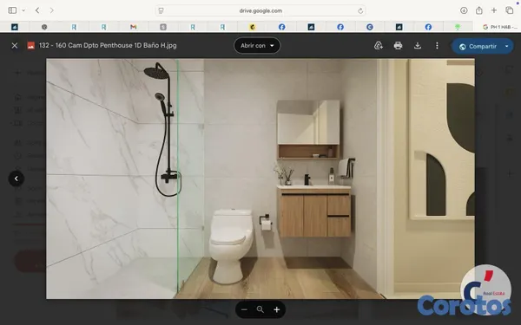Reset zoom with the magnifier icon

click(x=260, y=309)
